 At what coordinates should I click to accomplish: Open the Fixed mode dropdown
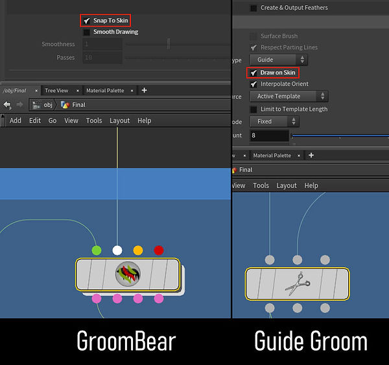[x=275, y=122]
